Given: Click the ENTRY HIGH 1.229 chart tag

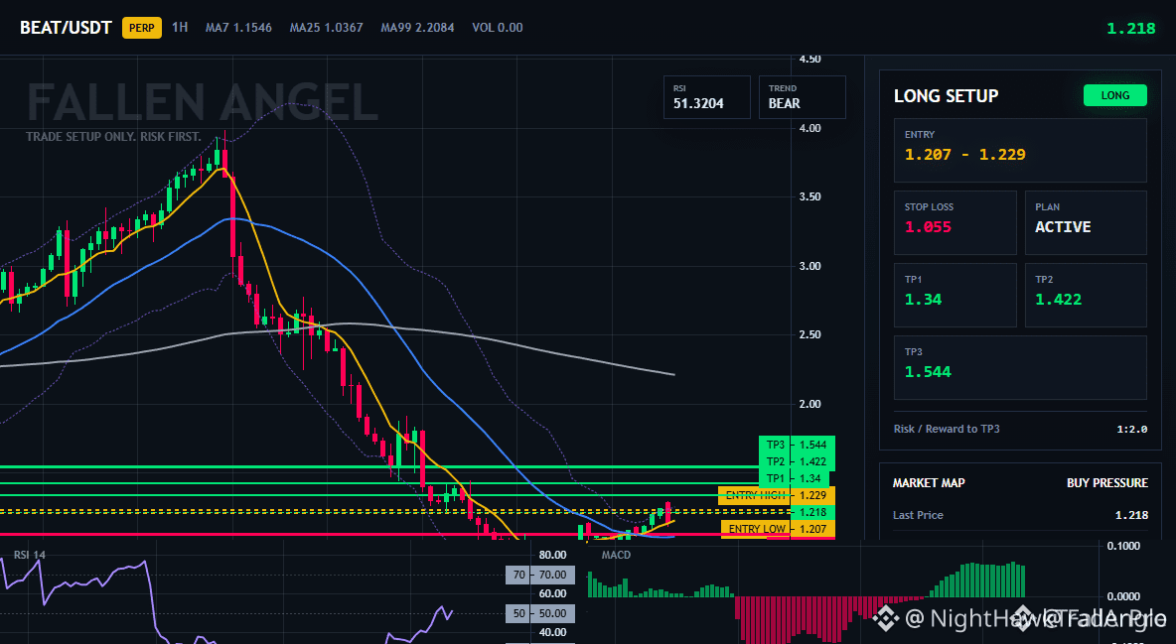Looking at the screenshot, I should click(777, 495).
